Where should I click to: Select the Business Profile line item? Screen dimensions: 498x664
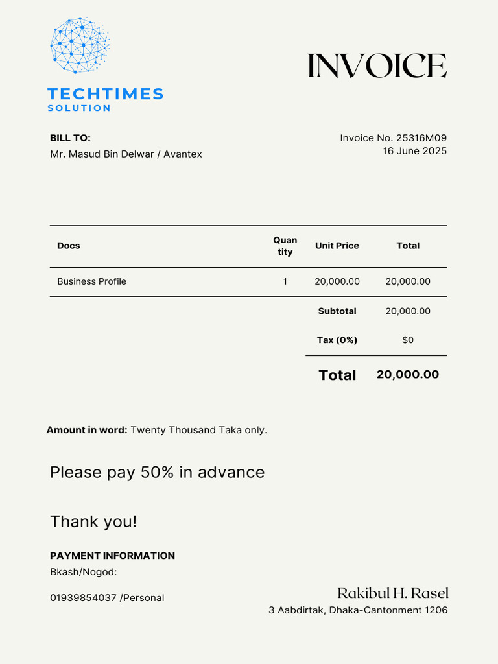click(92, 281)
